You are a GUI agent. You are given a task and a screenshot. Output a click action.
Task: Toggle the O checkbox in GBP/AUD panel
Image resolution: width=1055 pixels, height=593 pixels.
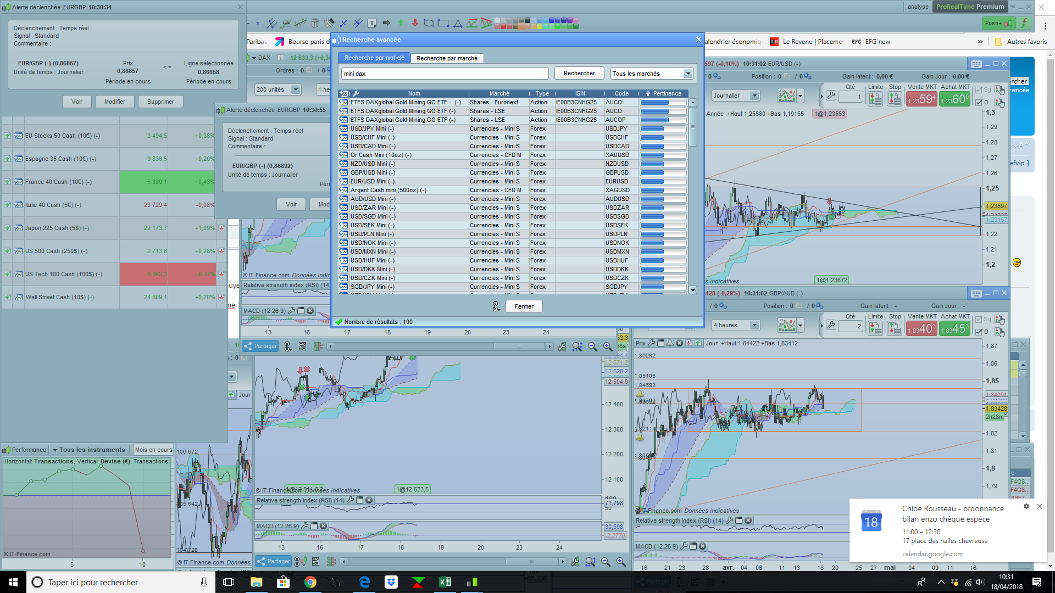tap(979, 332)
